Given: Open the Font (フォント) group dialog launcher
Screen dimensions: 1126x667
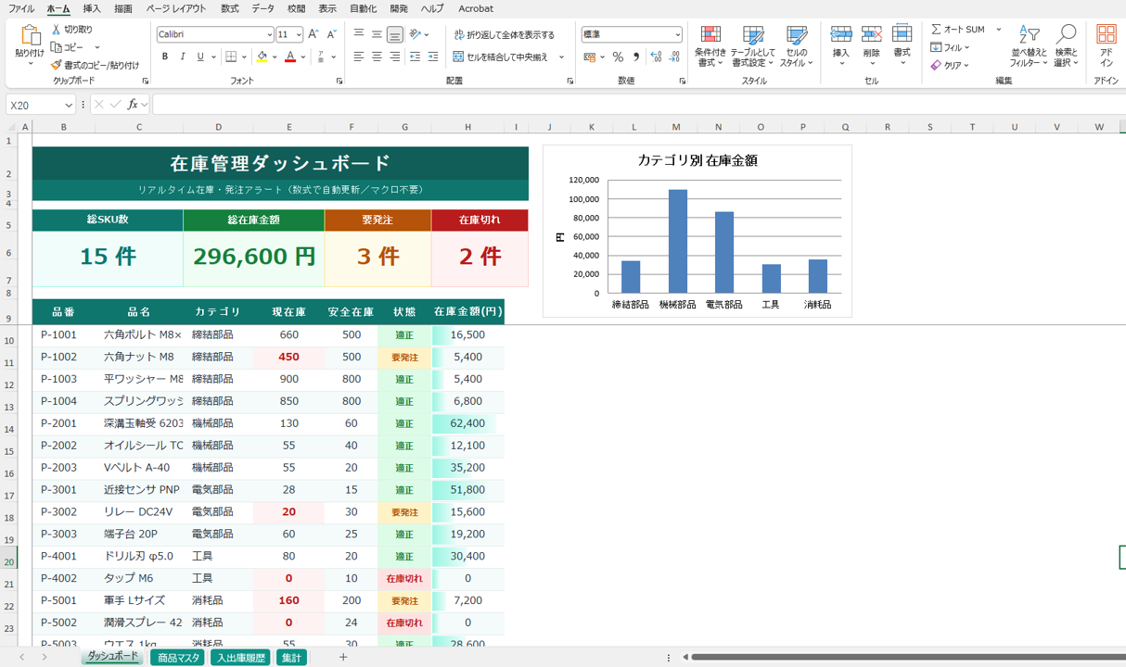Looking at the screenshot, I should coord(339,82).
